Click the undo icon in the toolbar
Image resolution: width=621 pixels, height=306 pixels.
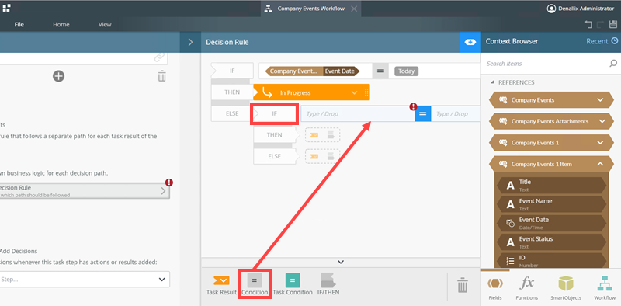(x=588, y=25)
